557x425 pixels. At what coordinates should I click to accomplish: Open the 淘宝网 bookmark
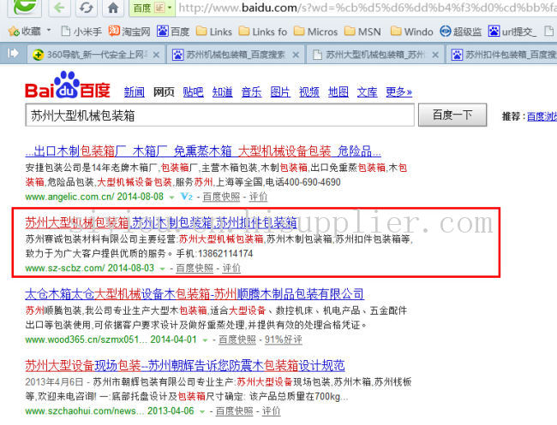pos(129,32)
